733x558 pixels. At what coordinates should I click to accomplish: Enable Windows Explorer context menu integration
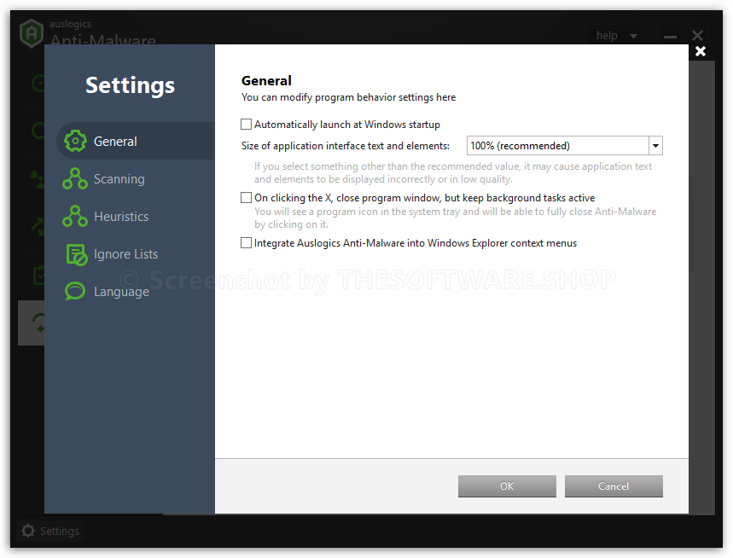tap(246, 243)
